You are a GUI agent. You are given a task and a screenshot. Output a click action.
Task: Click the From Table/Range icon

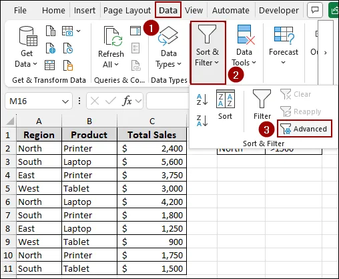click(x=49, y=65)
